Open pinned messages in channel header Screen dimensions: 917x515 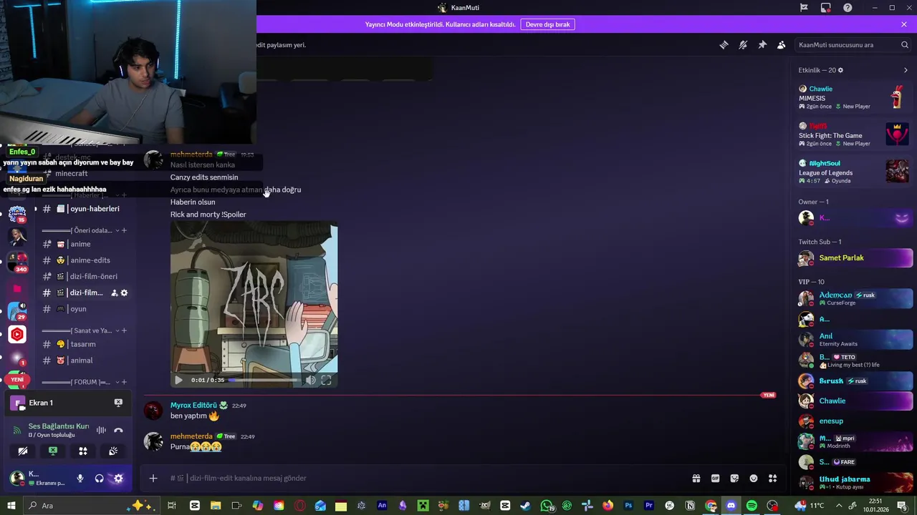(x=762, y=45)
